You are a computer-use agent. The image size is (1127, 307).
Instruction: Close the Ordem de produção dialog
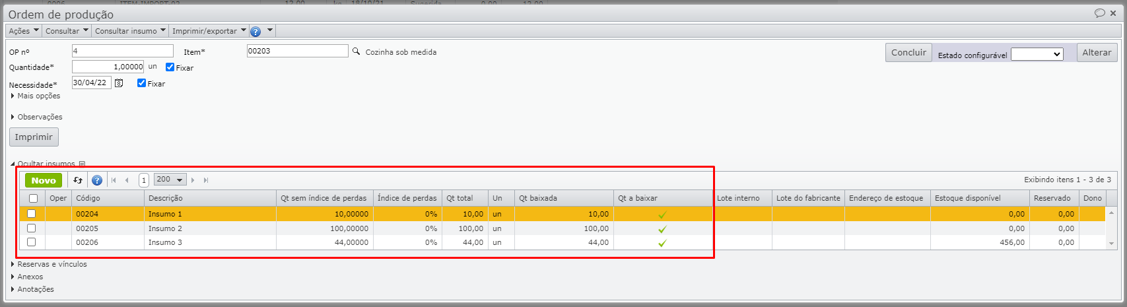(1114, 13)
